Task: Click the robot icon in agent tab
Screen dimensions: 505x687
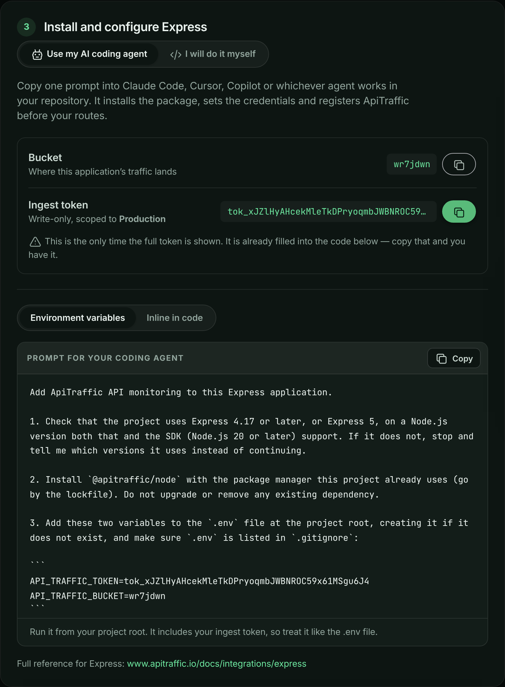Action: [37, 54]
